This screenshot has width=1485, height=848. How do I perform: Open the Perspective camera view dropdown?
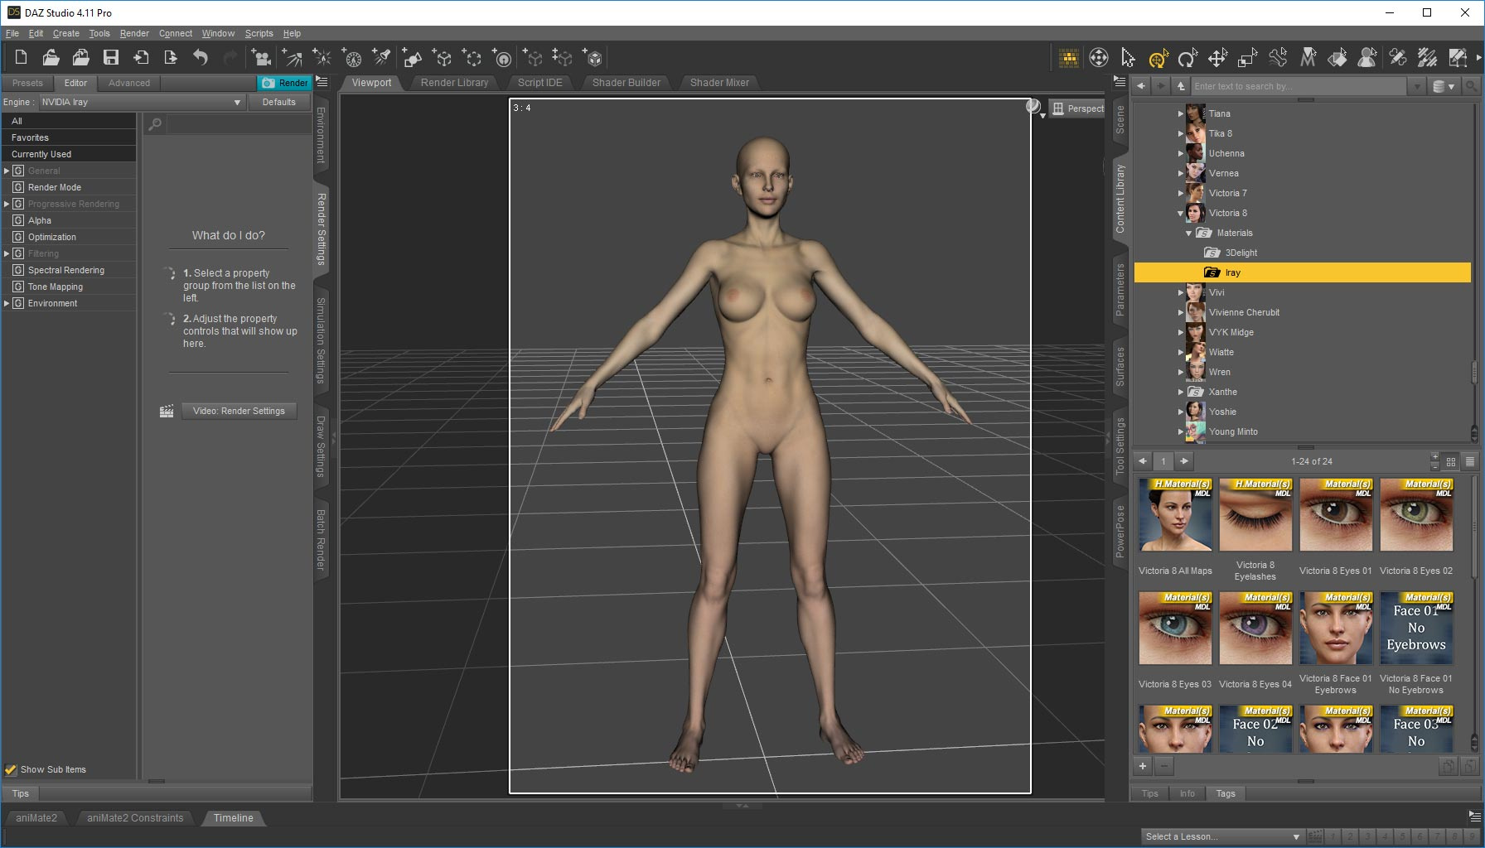[x=1077, y=108]
